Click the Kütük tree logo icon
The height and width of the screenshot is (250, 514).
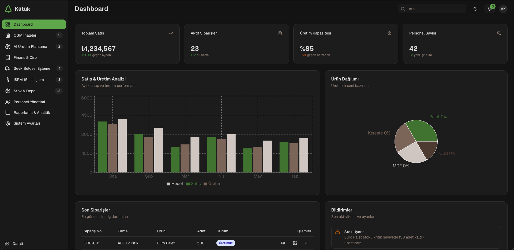point(8,9)
